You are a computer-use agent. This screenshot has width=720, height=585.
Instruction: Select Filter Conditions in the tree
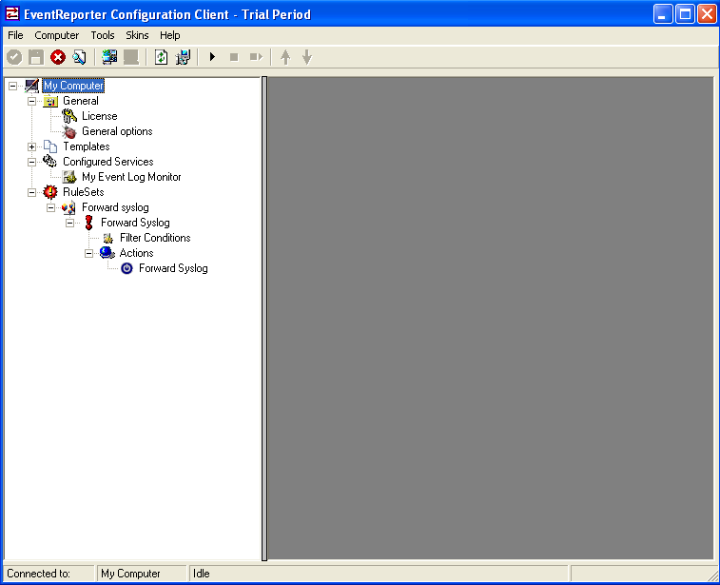[155, 238]
